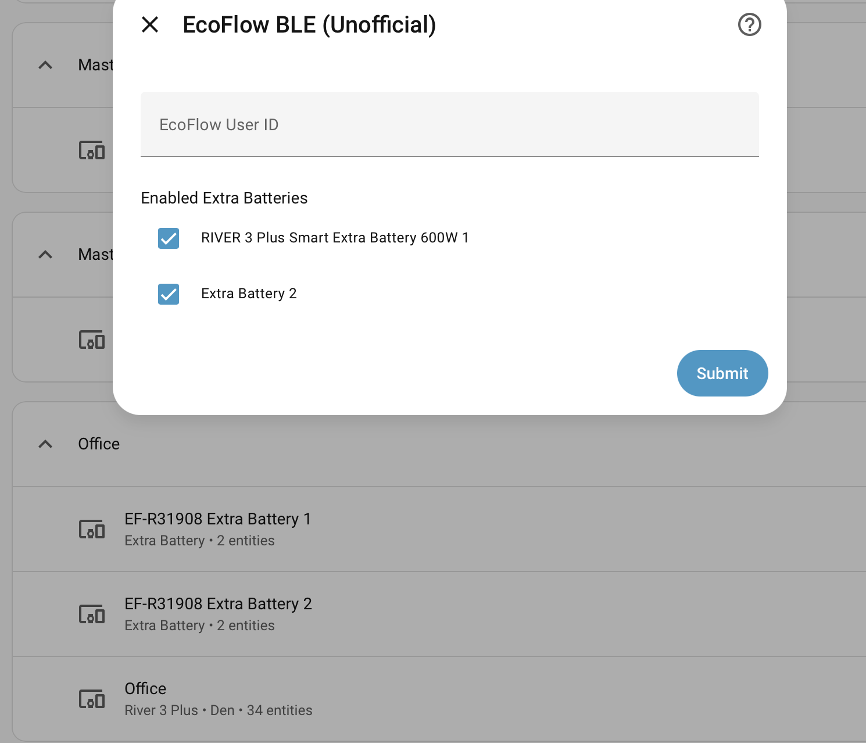
Task: Collapse the Office section chevron
Action: (45, 444)
